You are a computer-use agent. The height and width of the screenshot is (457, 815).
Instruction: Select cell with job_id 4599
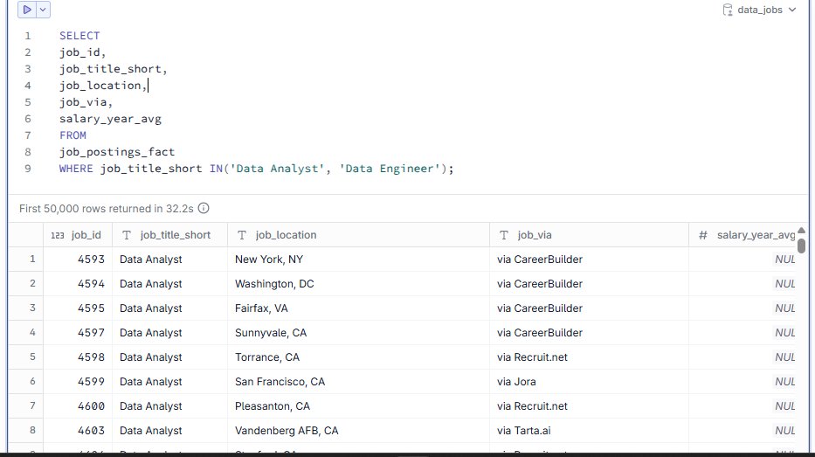[x=78, y=382]
